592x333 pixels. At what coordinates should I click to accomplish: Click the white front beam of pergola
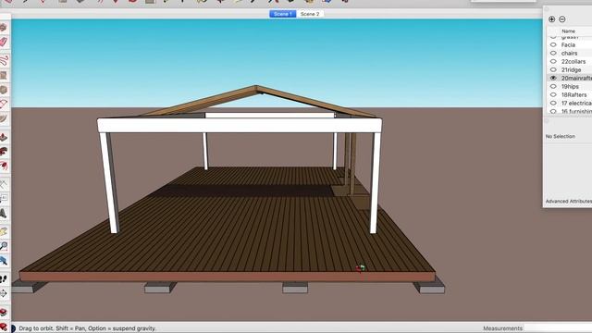[x=240, y=126]
